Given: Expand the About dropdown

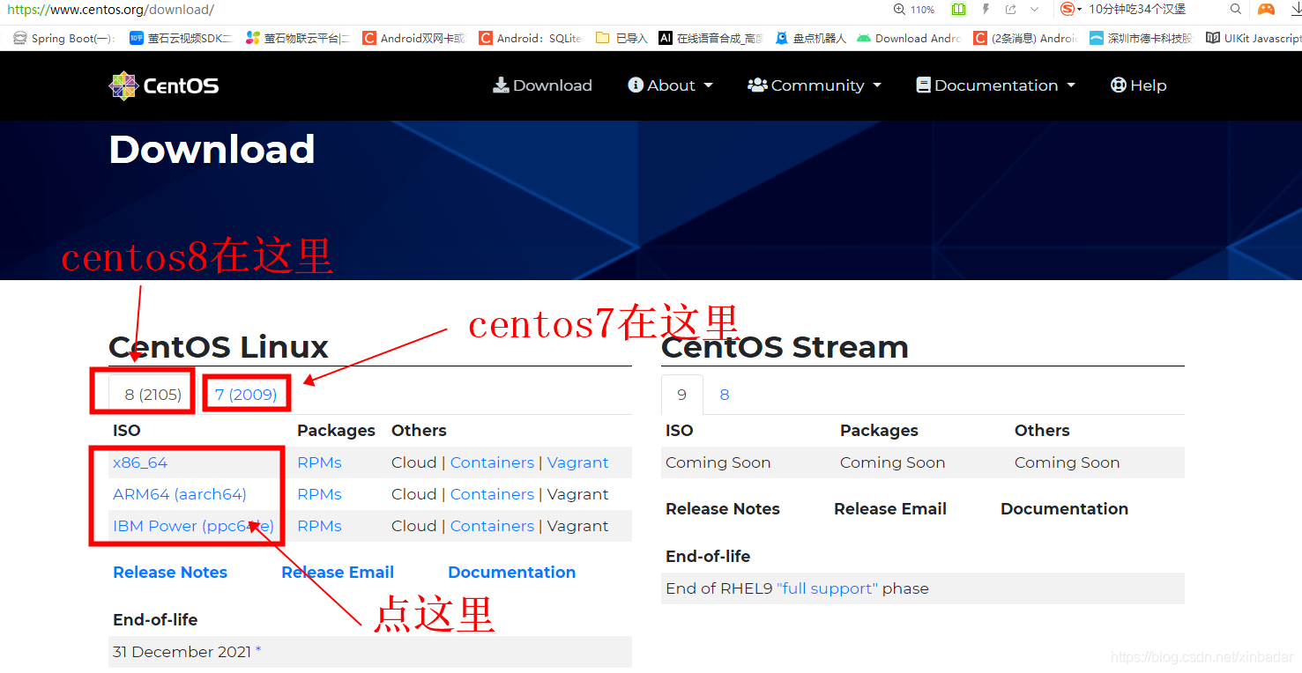Looking at the screenshot, I should 670,85.
